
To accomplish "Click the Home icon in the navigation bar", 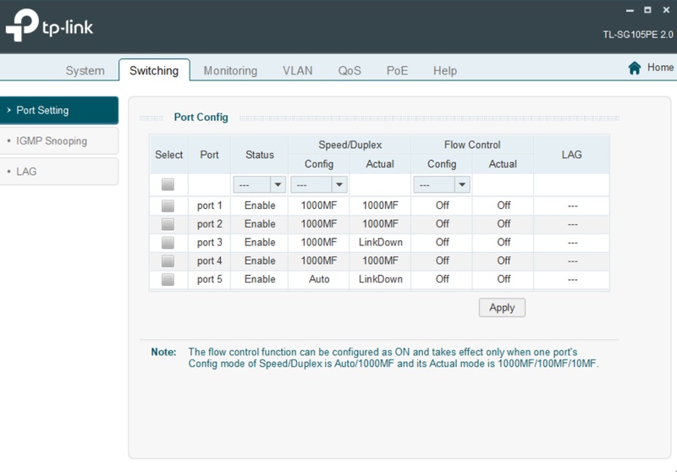I will 634,68.
